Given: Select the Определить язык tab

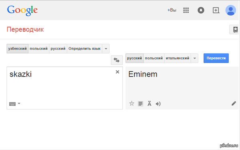Looking at the screenshot, I should pyautogui.click(x=84, y=49).
